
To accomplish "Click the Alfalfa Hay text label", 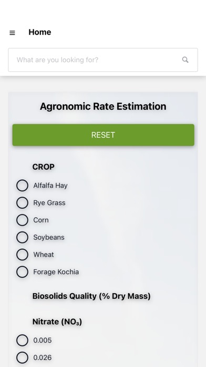I will coord(50,186).
